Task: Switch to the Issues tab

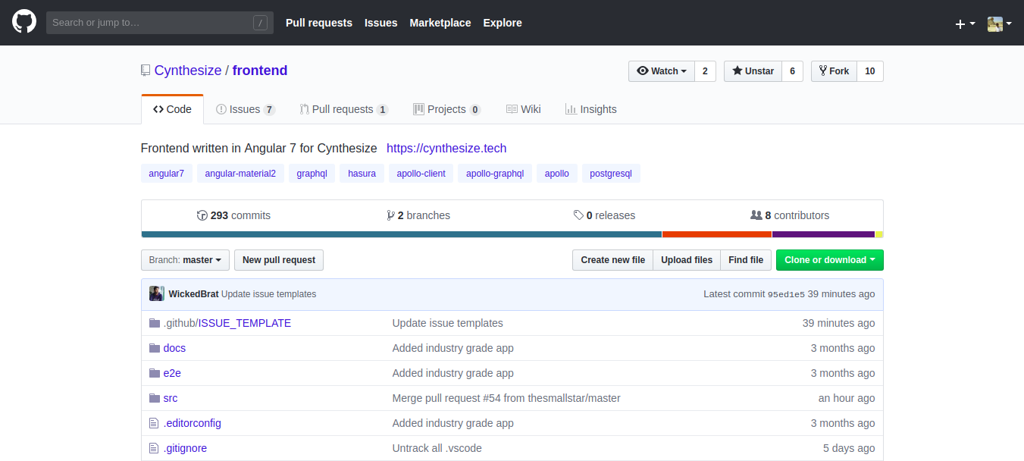Action: 246,109
